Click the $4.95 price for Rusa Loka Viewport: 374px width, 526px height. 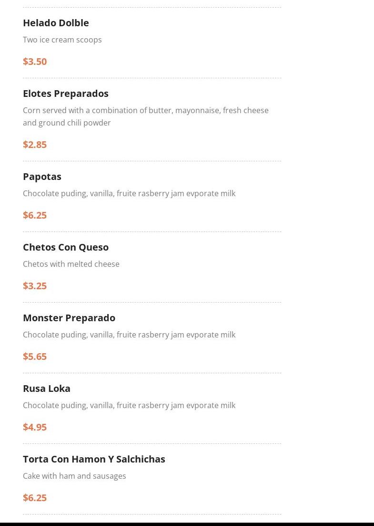point(35,427)
